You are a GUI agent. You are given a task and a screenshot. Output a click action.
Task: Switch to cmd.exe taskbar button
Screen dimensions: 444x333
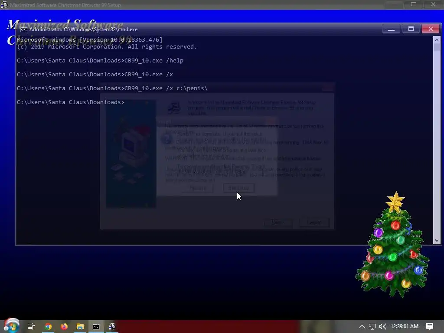(x=96, y=326)
